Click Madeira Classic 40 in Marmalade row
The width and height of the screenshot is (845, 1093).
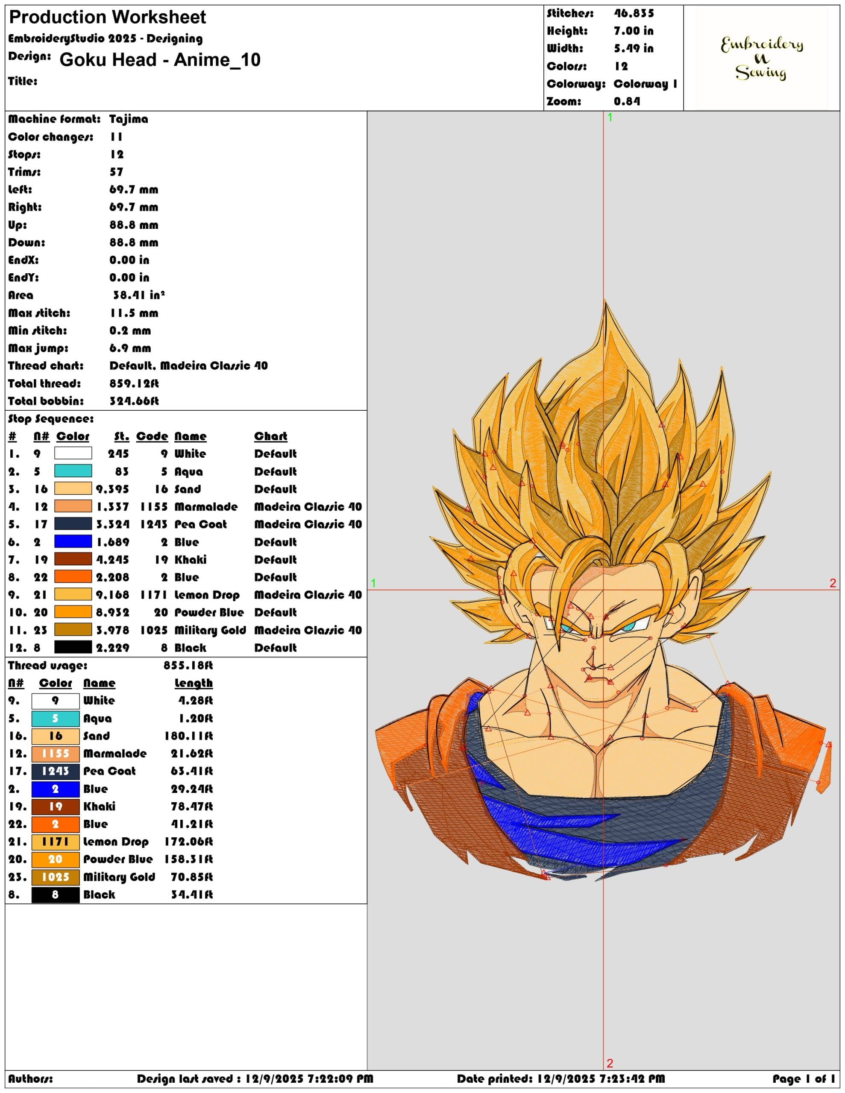pos(308,506)
